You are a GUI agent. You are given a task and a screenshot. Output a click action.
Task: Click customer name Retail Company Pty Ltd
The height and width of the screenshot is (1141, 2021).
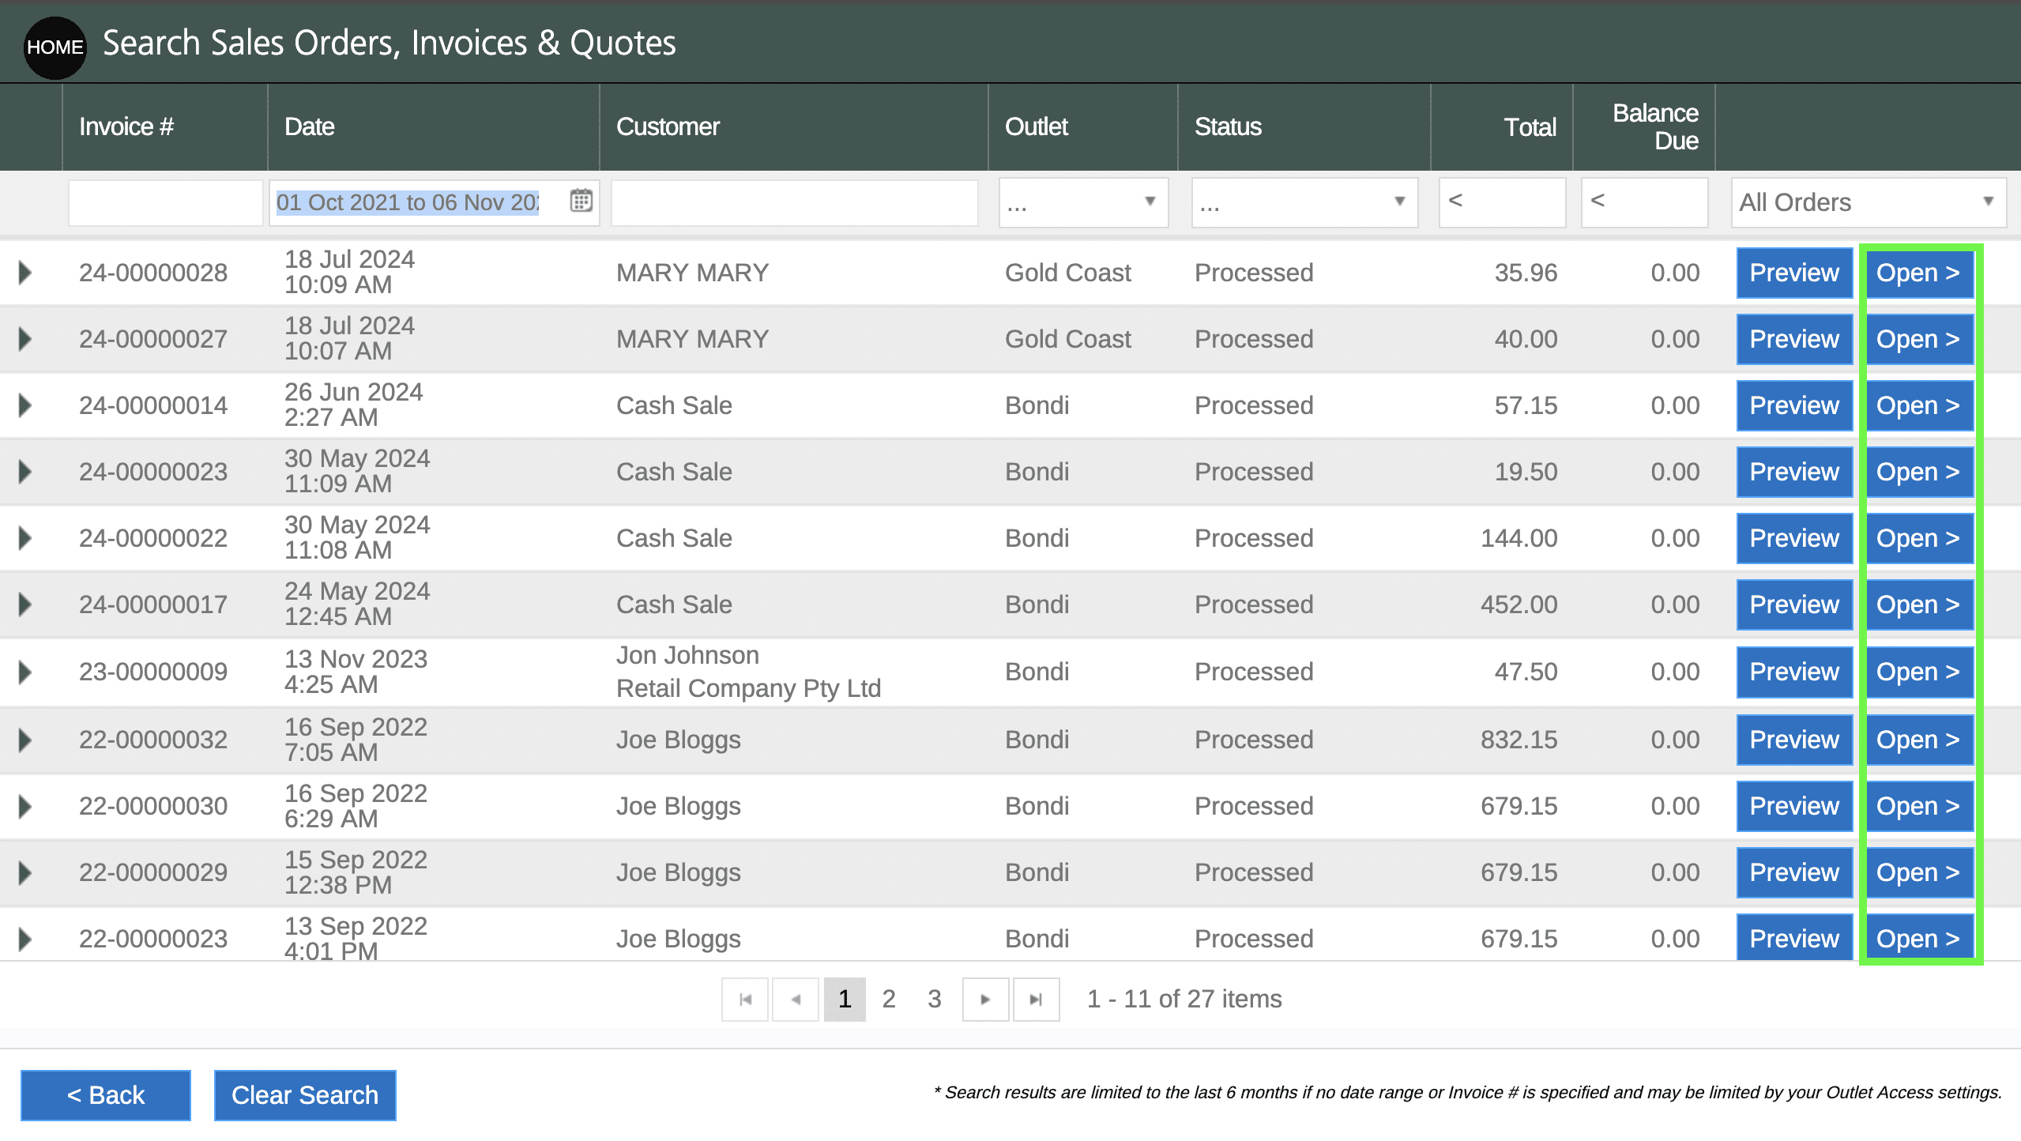(x=748, y=688)
